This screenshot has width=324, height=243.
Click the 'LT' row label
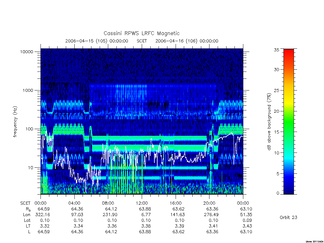[x=28, y=226]
